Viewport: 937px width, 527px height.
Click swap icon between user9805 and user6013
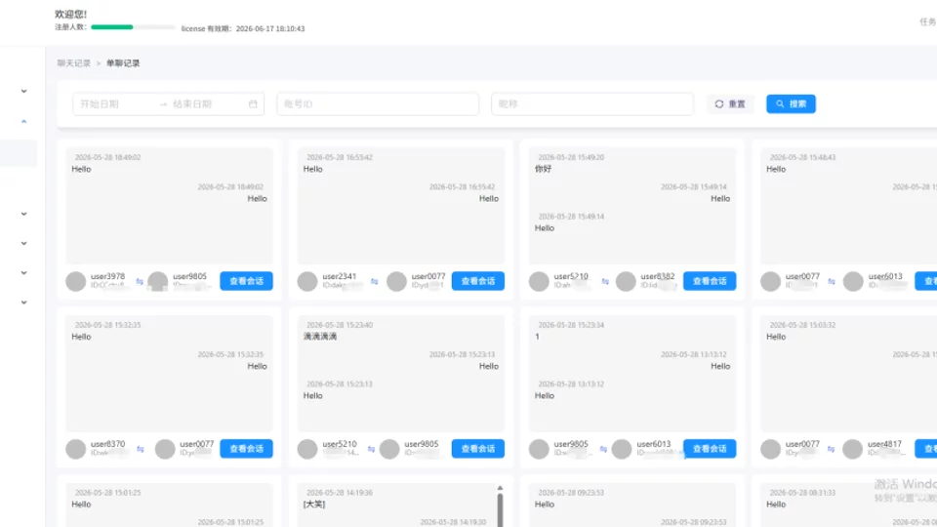tap(603, 449)
